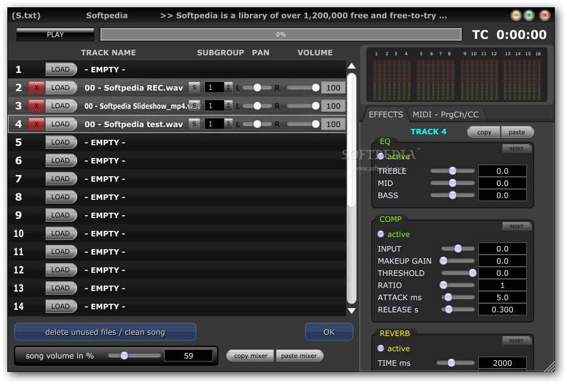Copy TRACK 4 effects settings
Image resolution: width=567 pixels, height=384 pixels.
[x=484, y=132]
